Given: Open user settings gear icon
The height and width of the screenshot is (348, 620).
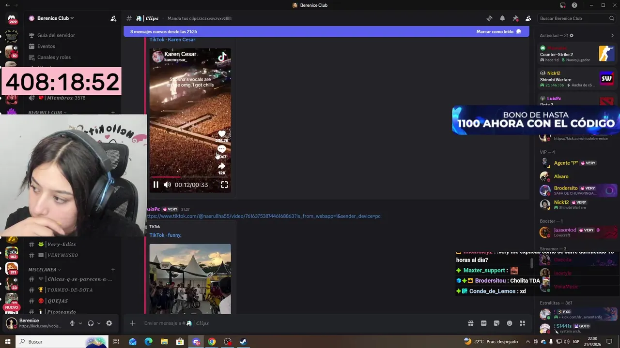Looking at the screenshot, I should [x=109, y=323].
